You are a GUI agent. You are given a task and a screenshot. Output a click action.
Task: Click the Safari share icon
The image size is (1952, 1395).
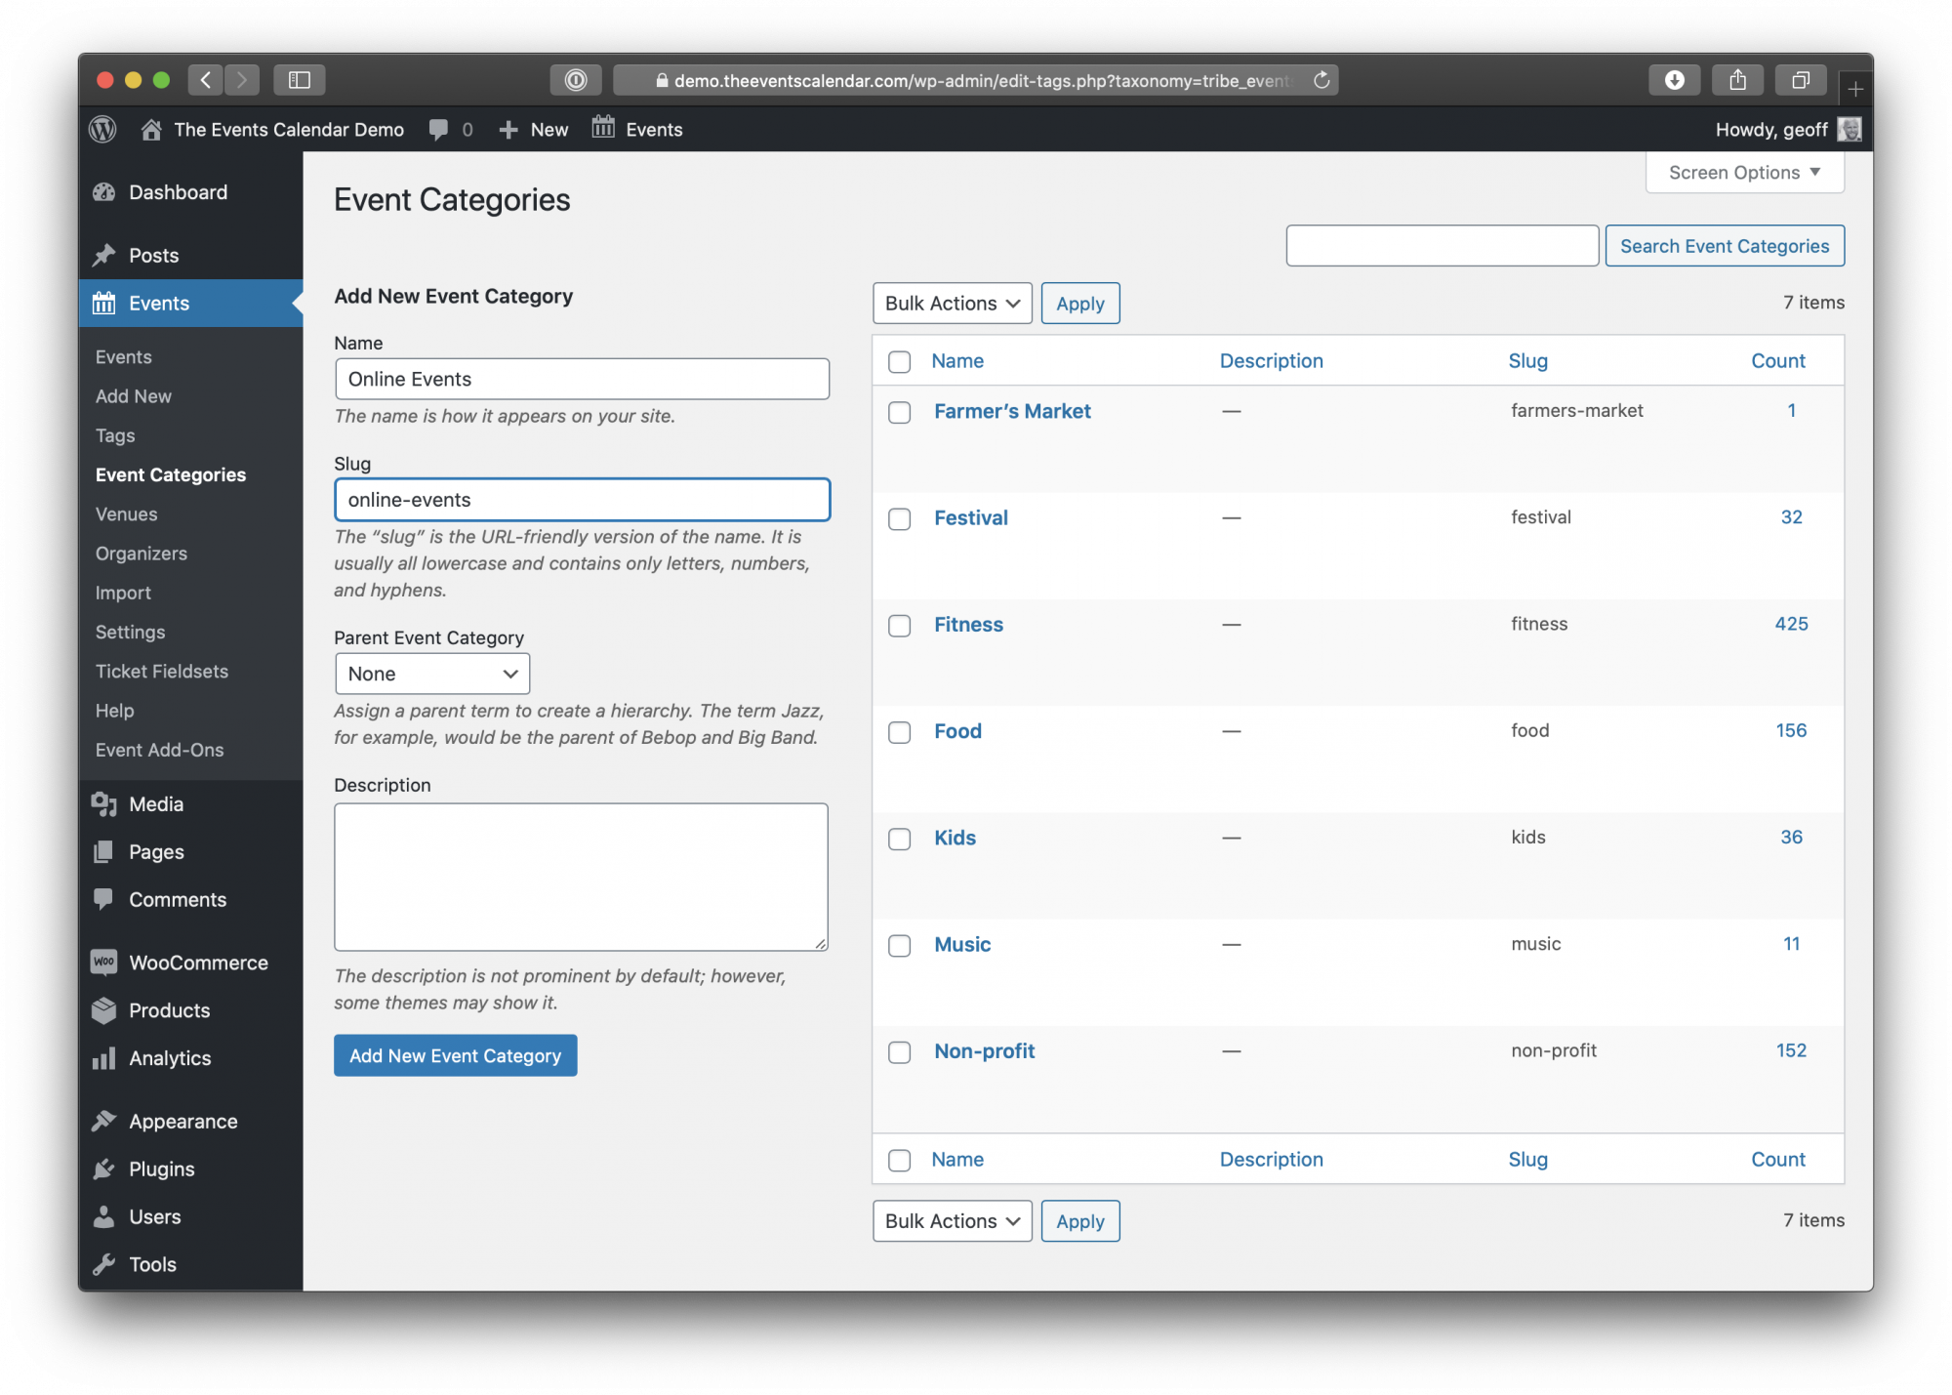pos(1737,80)
